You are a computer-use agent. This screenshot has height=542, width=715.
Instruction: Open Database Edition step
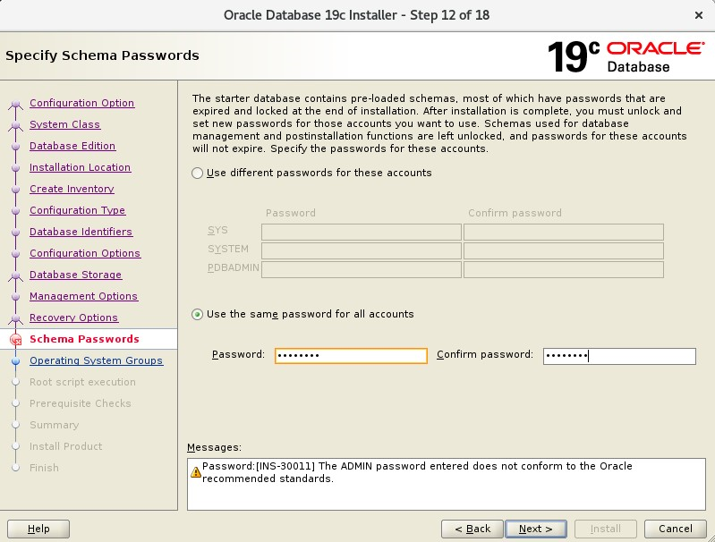coord(72,146)
